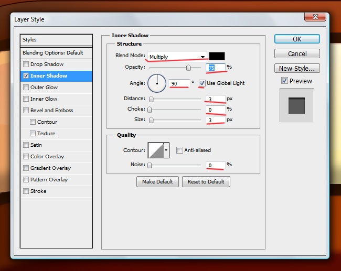Uncheck the Preview checkbox
The image size is (341, 271).
click(284, 81)
